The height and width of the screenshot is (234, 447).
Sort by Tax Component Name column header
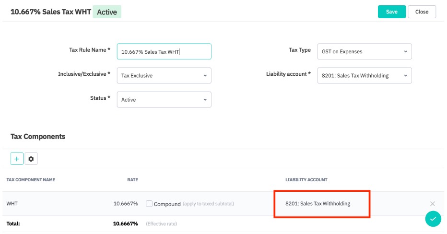(x=31, y=180)
